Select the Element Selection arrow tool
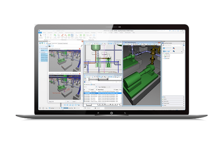The height and width of the screenshot is (145, 223). (x=41, y=36)
